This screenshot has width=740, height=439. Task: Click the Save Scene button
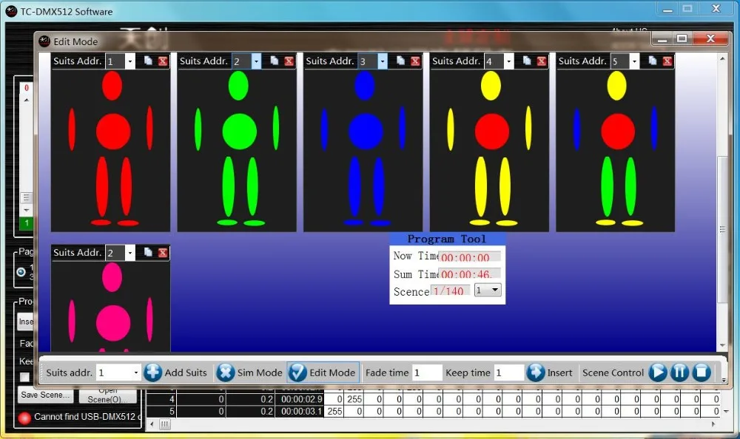pos(45,395)
